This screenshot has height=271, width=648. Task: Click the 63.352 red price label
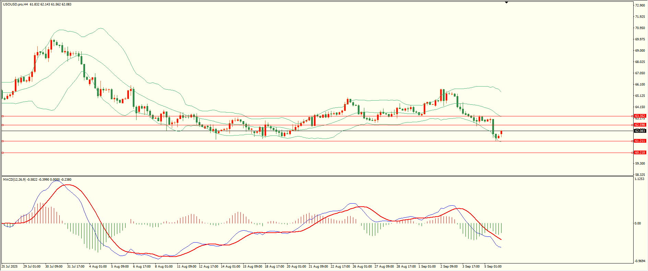[640, 116]
